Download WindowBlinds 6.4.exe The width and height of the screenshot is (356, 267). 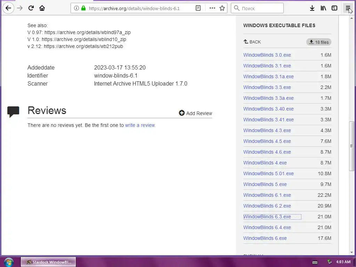pyautogui.click(x=267, y=227)
